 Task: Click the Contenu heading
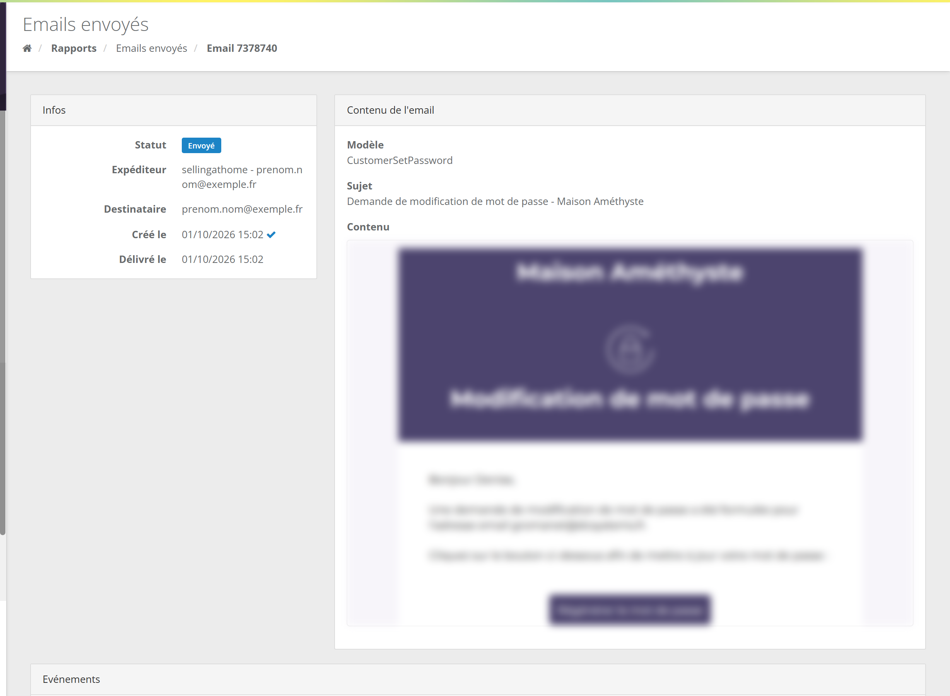point(368,227)
